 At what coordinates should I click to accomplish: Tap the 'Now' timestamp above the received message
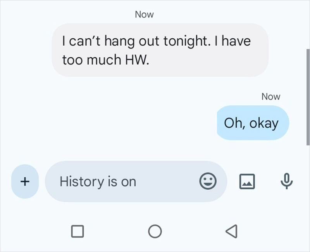click(144, 14)
